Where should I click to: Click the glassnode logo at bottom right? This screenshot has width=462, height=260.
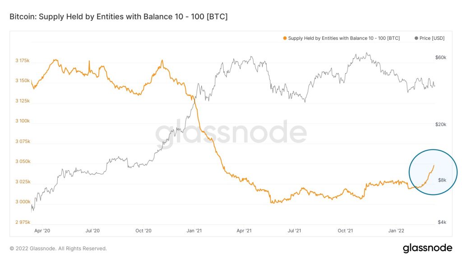tap(427, 248)
